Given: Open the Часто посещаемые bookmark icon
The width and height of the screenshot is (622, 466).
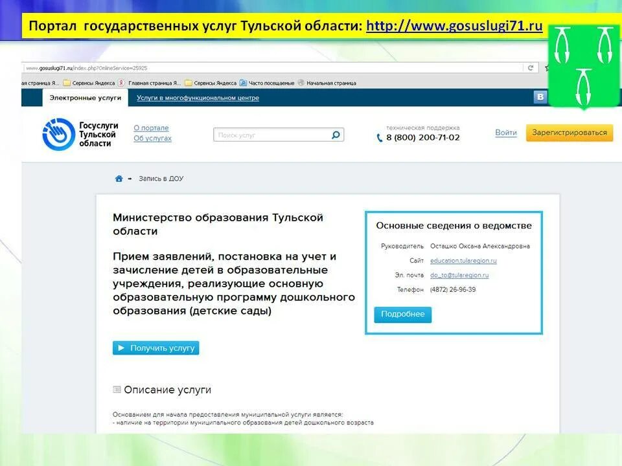Looking at the screenshot, I should (x=242, y=83).
